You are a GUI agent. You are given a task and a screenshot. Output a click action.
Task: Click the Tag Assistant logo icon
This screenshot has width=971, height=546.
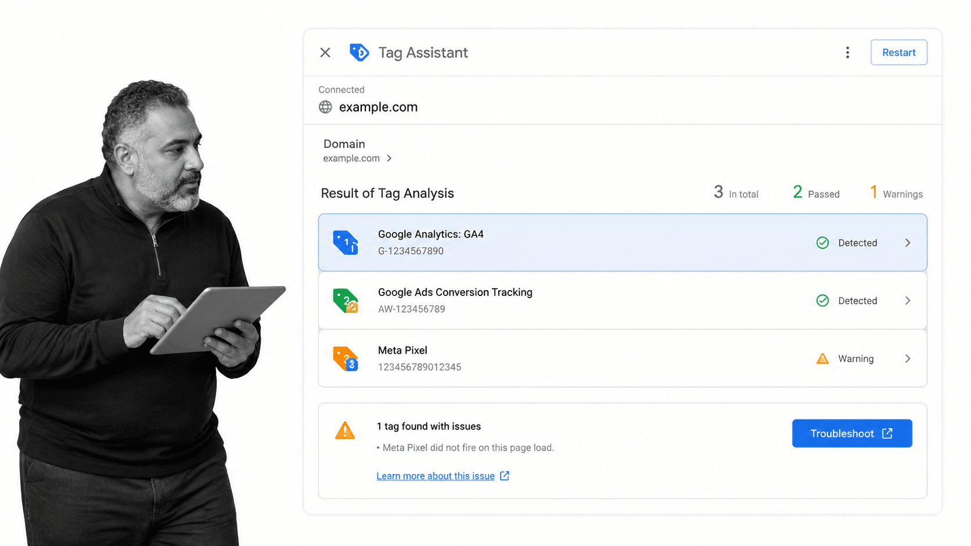pyautogui.click(x=359, y=52)
